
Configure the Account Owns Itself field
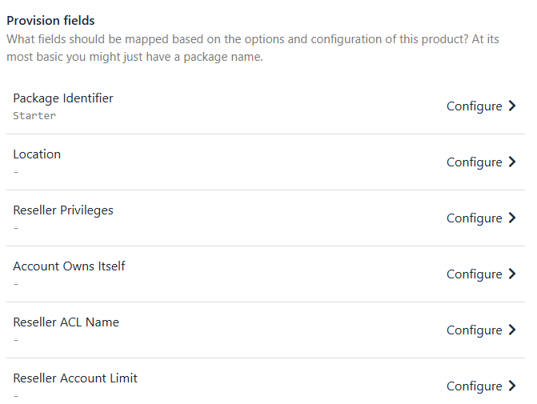pos(474,274)
